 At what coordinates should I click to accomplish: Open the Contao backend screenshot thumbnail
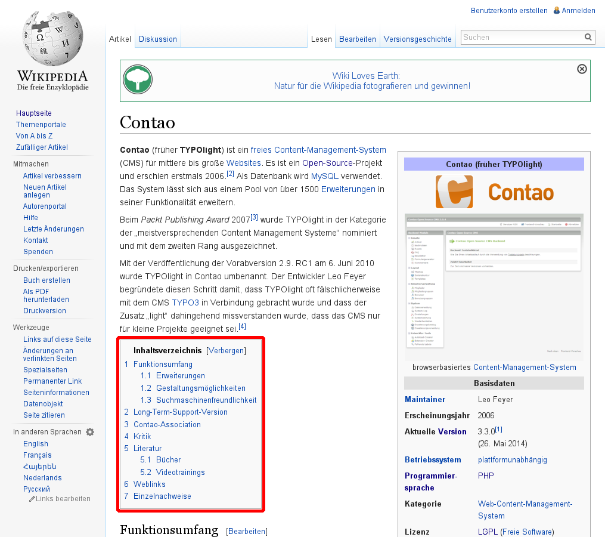(494, 280)
